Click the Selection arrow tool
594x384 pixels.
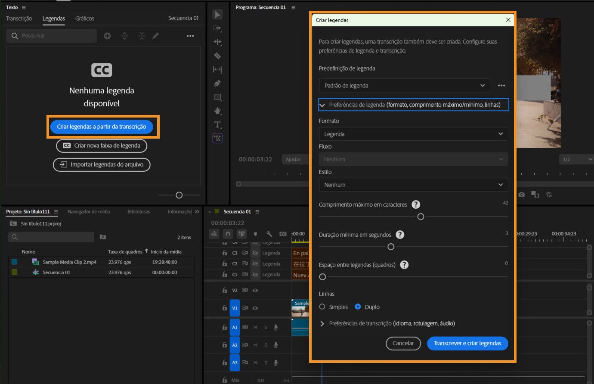pyautogui.click(x=217, y=15)
